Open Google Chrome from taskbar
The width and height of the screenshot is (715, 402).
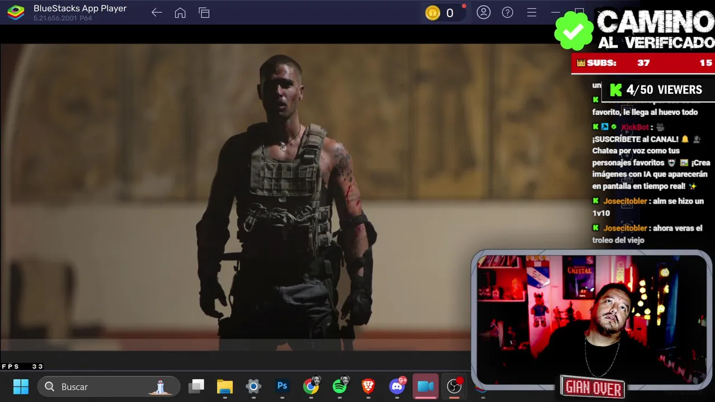pos(311,386)
